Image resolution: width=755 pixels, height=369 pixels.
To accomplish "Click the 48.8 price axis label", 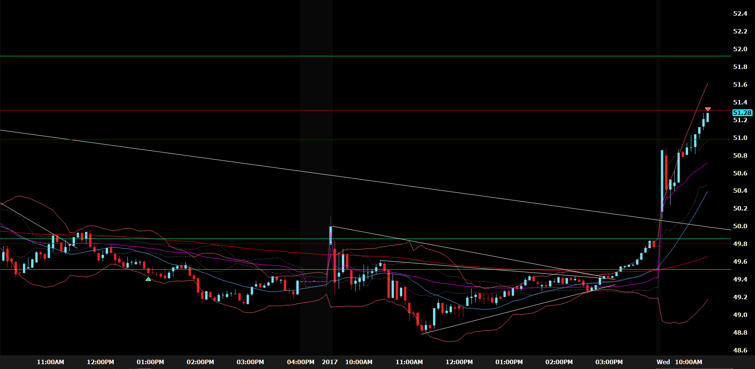I will tap(740, 333).
